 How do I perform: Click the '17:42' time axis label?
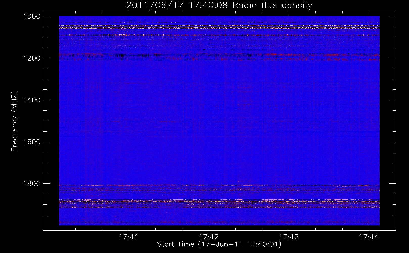coord(209,237)
